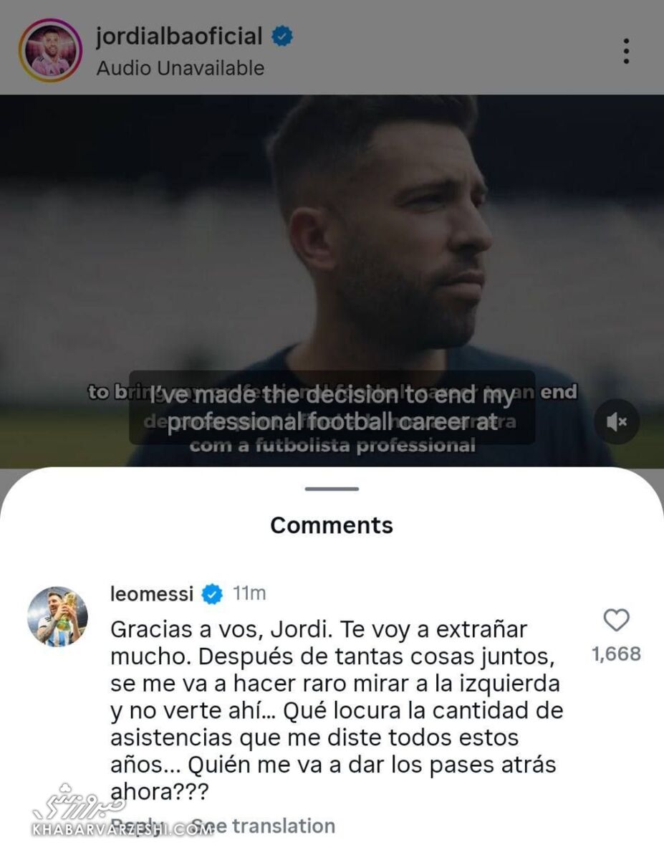Click the Comments header title
Viewport: 664px width, 860px height.
[332, 525]
